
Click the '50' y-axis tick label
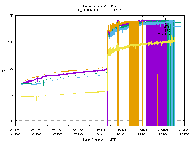click(x=12, y=68)
